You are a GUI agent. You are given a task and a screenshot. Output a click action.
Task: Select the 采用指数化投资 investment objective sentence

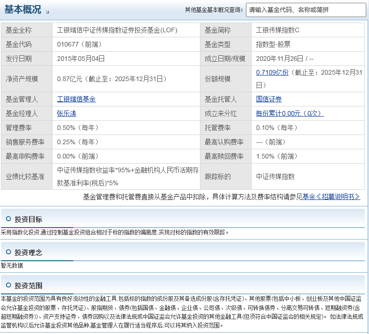(115, 232)
